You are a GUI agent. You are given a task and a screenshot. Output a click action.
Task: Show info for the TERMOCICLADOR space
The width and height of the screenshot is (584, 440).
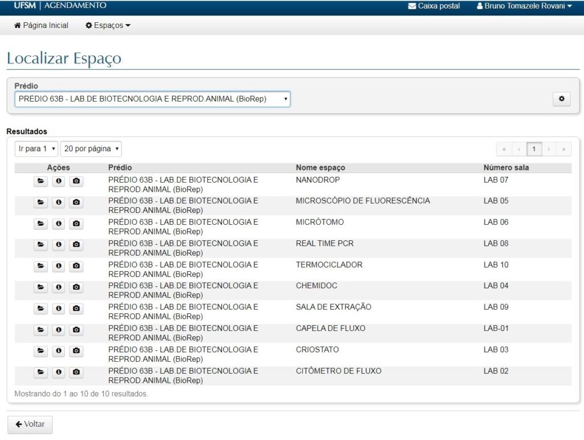[58, 266]
